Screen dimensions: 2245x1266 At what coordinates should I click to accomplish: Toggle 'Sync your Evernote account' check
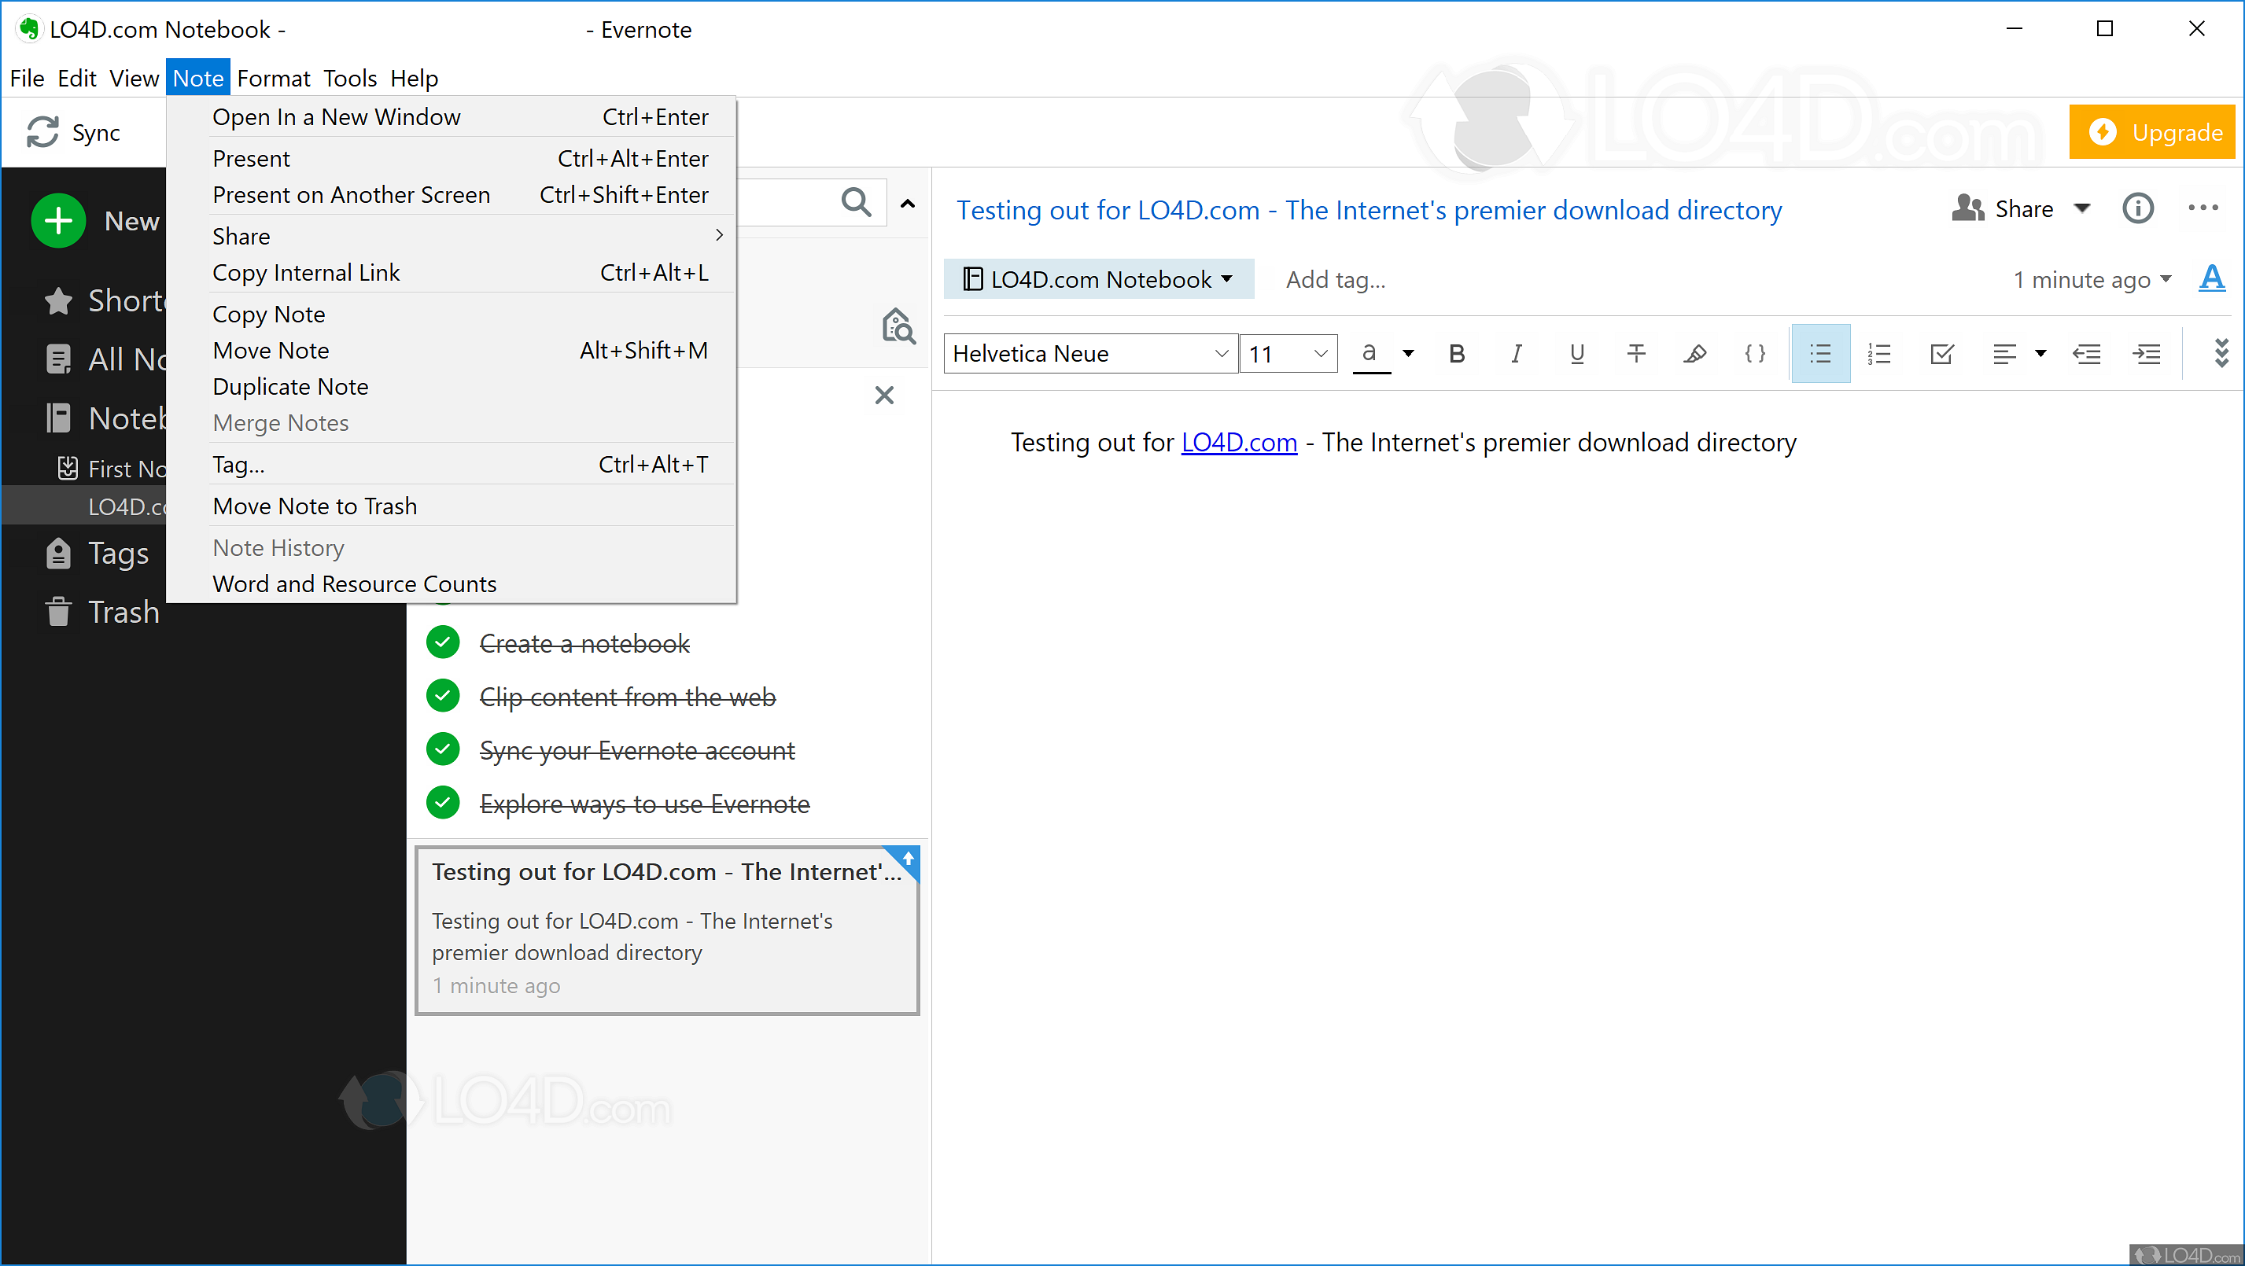444,749
